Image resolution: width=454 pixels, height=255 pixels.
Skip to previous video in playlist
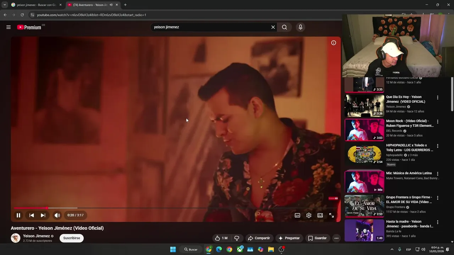point(32,215)
